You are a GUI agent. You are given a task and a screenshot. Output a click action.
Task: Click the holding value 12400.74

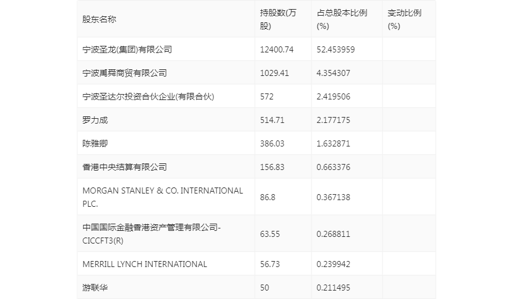(277, 49)
